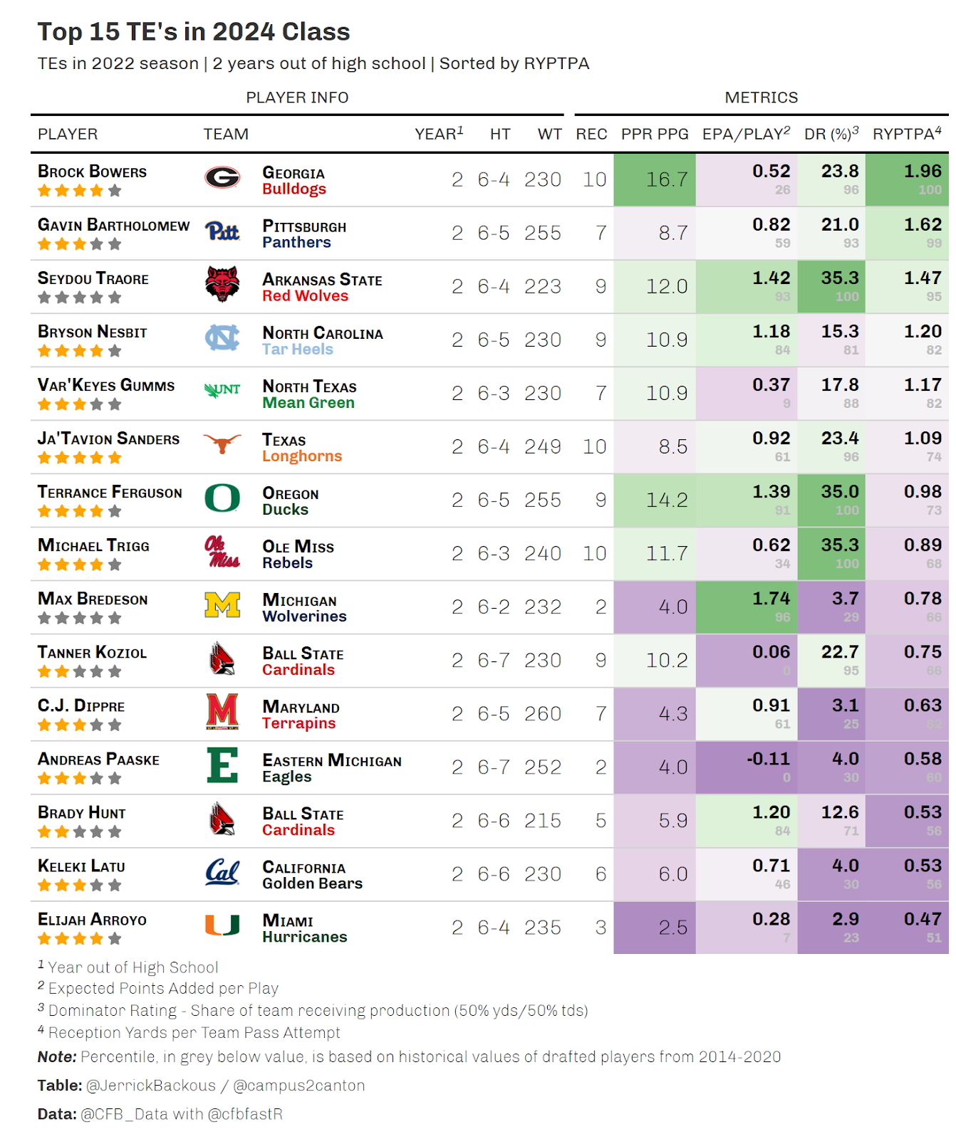Screen dimensions: 956x1139
Task: Open Ja'Tavion Sanders player name
Action: click(108, 439)
